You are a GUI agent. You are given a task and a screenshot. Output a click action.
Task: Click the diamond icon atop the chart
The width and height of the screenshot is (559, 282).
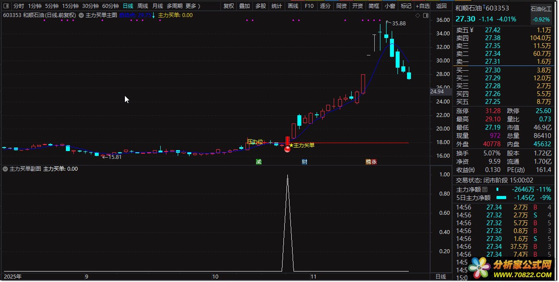click(418, 15)
